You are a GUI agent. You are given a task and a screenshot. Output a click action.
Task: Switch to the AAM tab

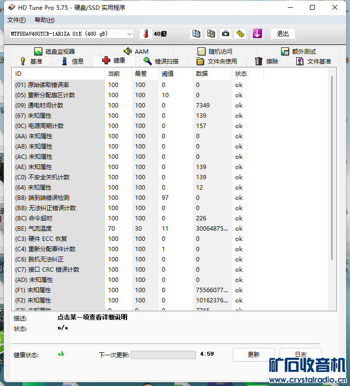click(136, 51)
